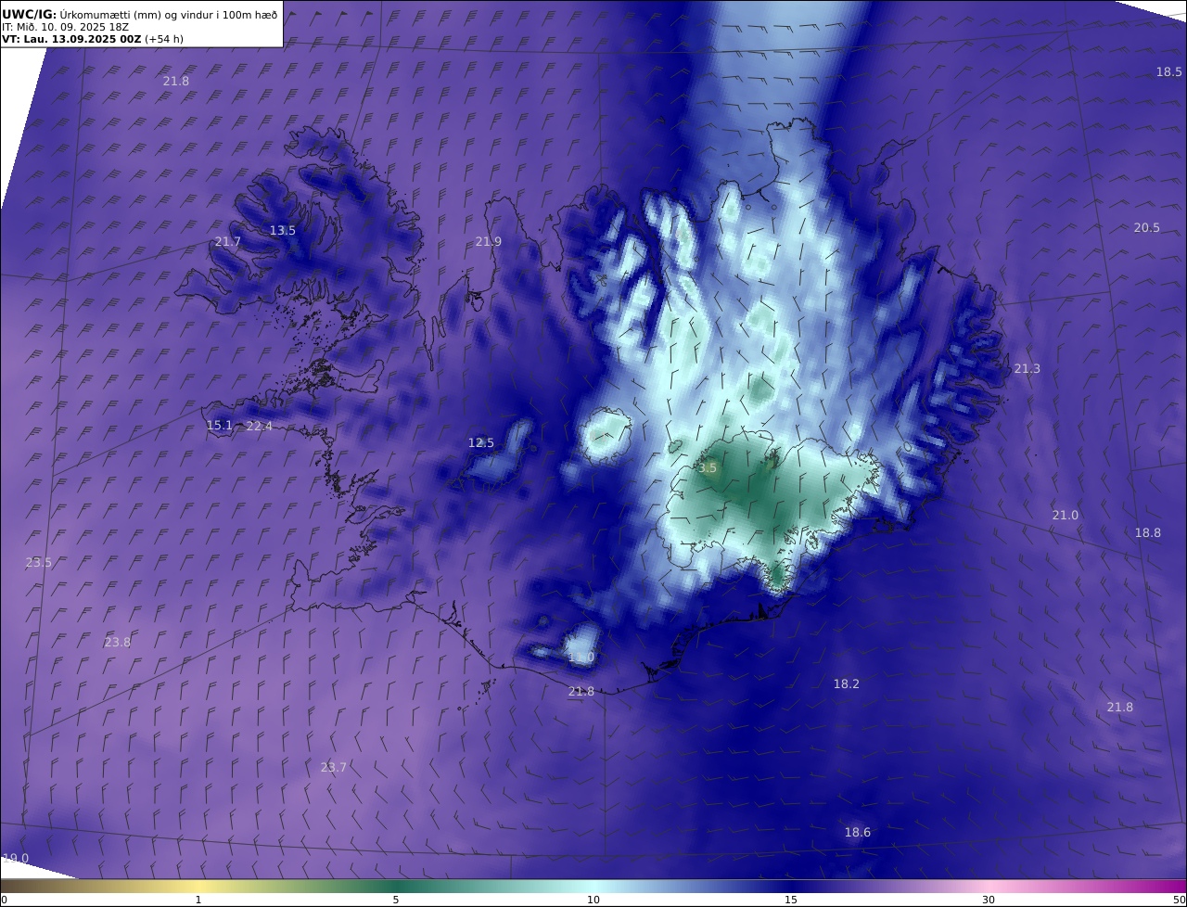
Task: Click the 18.5 value label
Action: 1168,72
